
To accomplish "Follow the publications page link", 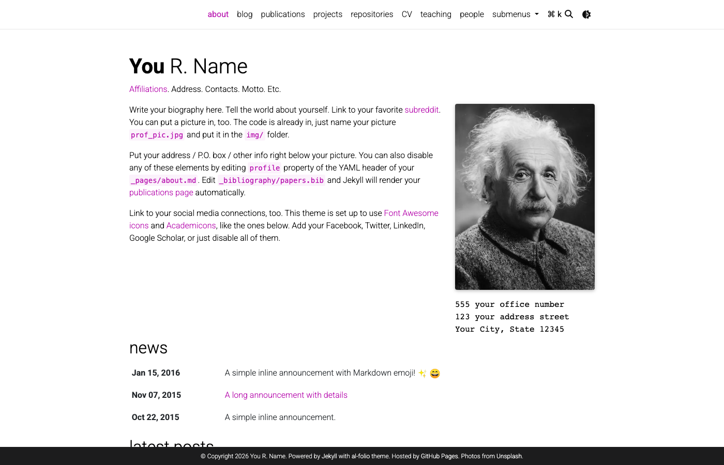I will point(161,192).
